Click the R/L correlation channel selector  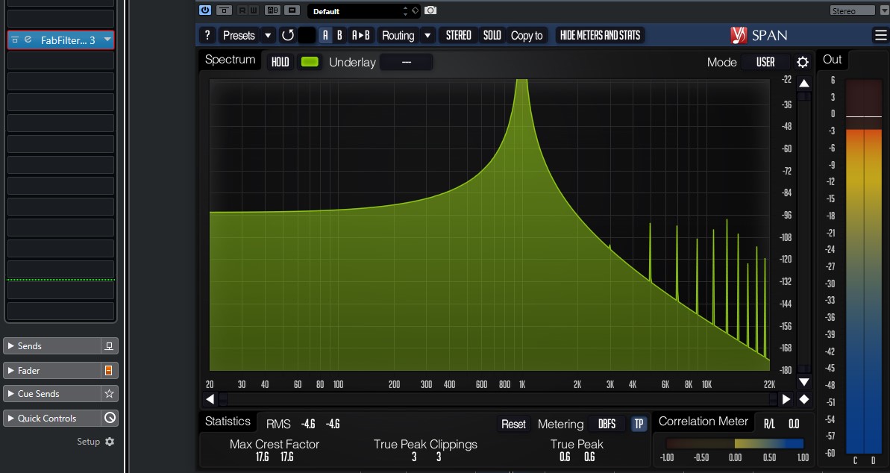(769, 425)
